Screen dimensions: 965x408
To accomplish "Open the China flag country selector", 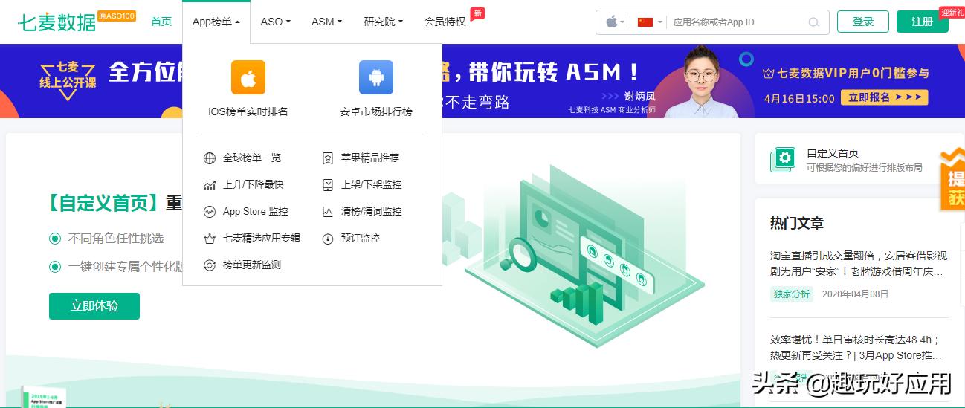I will (x=650, y=22).
